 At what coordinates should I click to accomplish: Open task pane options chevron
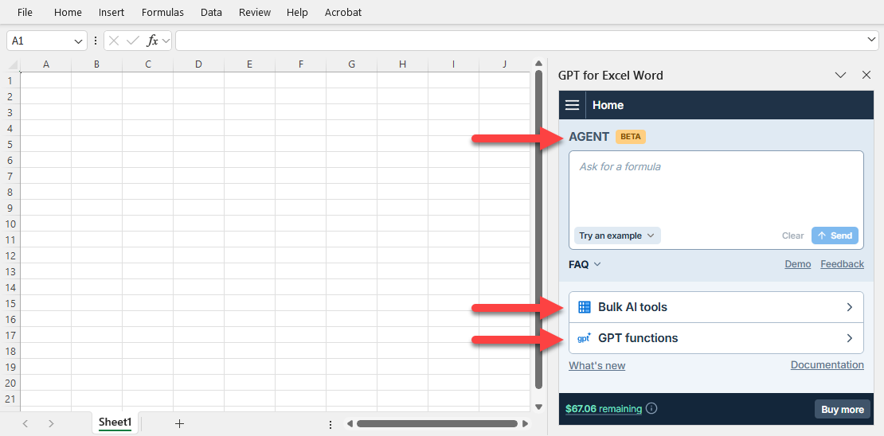point(840,75)
